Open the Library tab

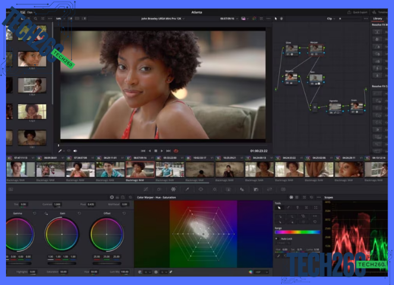click(x=378, y=18)
